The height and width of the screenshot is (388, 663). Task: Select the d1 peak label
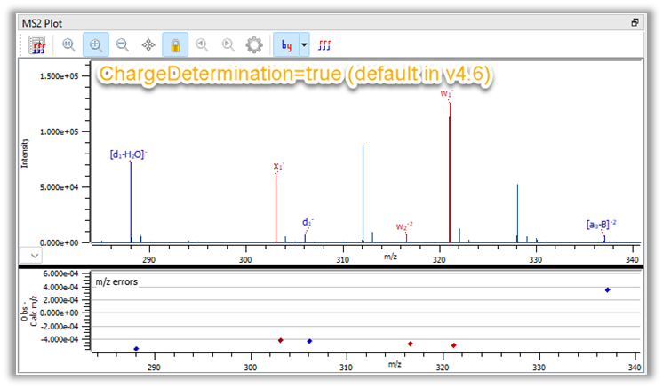coord(308,222)
